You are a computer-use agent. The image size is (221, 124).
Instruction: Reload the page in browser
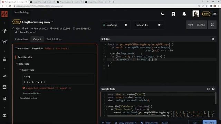pos(10,6)
